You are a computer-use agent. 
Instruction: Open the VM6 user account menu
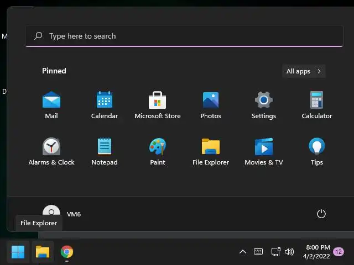click(61, 214)
